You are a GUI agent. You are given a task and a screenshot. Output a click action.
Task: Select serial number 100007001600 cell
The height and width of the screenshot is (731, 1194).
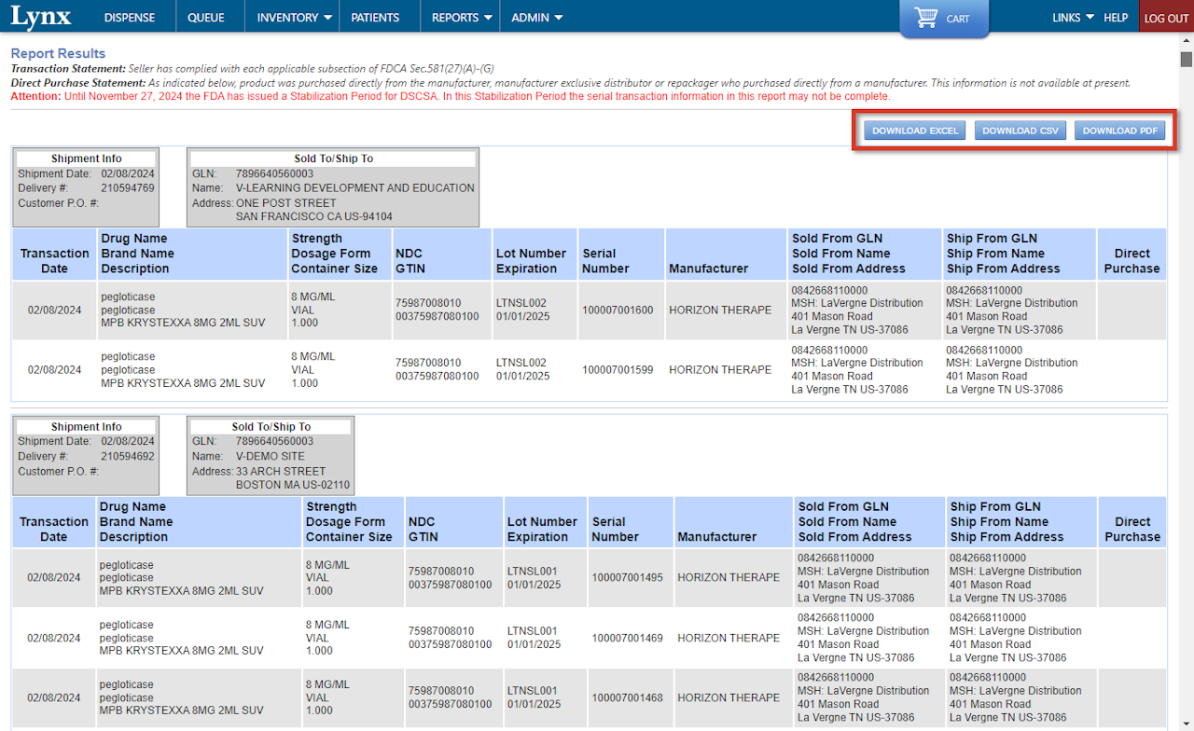(618, 310)
